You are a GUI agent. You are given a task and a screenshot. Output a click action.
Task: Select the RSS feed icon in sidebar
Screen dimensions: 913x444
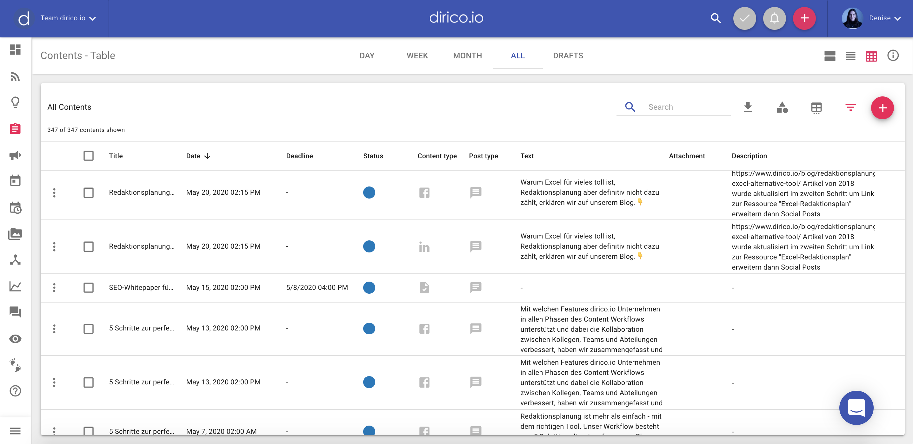point(15,76)
